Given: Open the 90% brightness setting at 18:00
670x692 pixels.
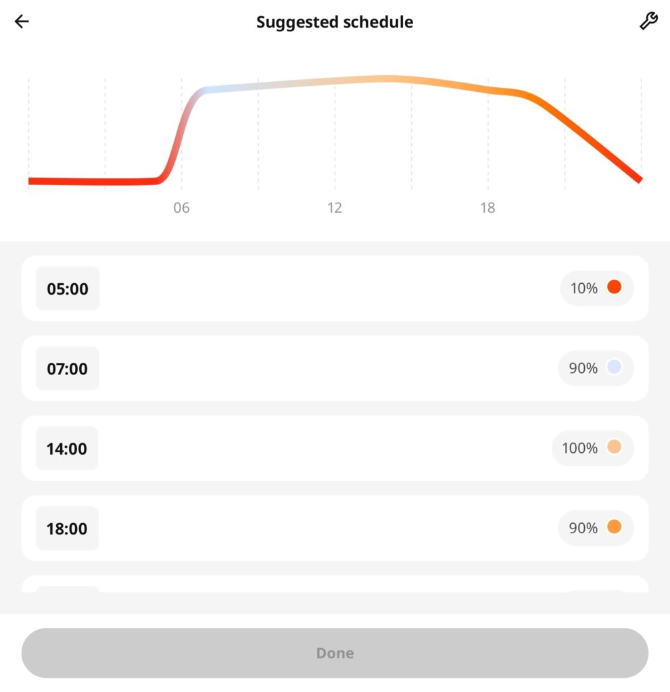Looking at the screenshot, I should pyautogui.click(x=583, y=528).
